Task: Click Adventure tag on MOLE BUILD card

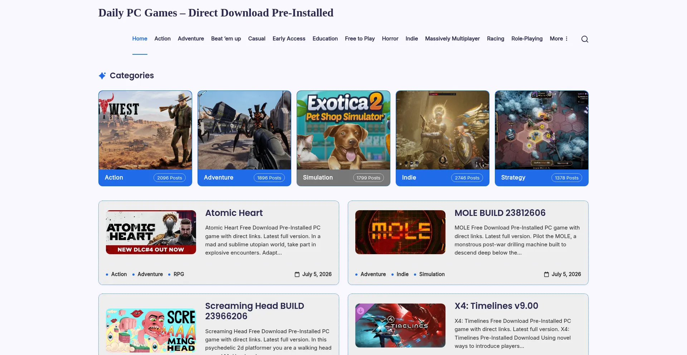Action: pos(373,274)
